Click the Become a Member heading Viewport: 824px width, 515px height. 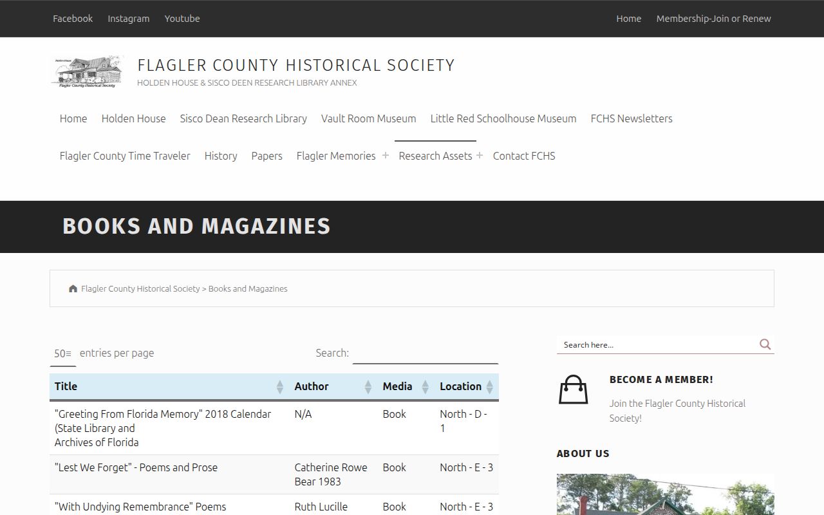coord(661,380)
